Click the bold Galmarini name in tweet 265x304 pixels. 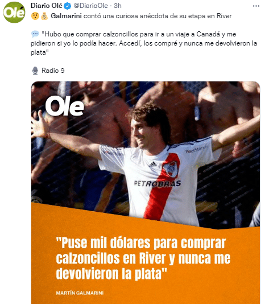point(66,16)
